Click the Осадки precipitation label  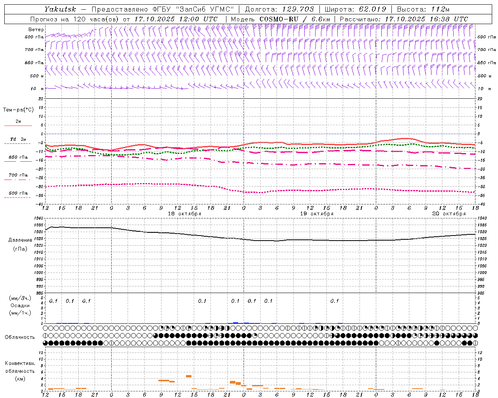(x=20, y=305)
